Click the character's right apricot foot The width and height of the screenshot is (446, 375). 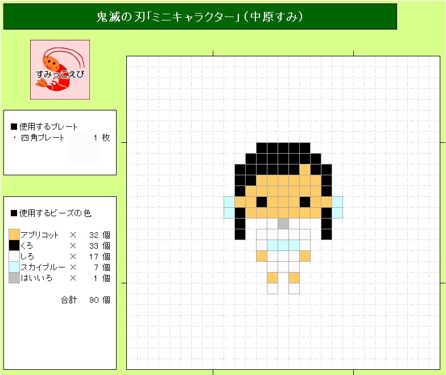click(x=294, y=278)
